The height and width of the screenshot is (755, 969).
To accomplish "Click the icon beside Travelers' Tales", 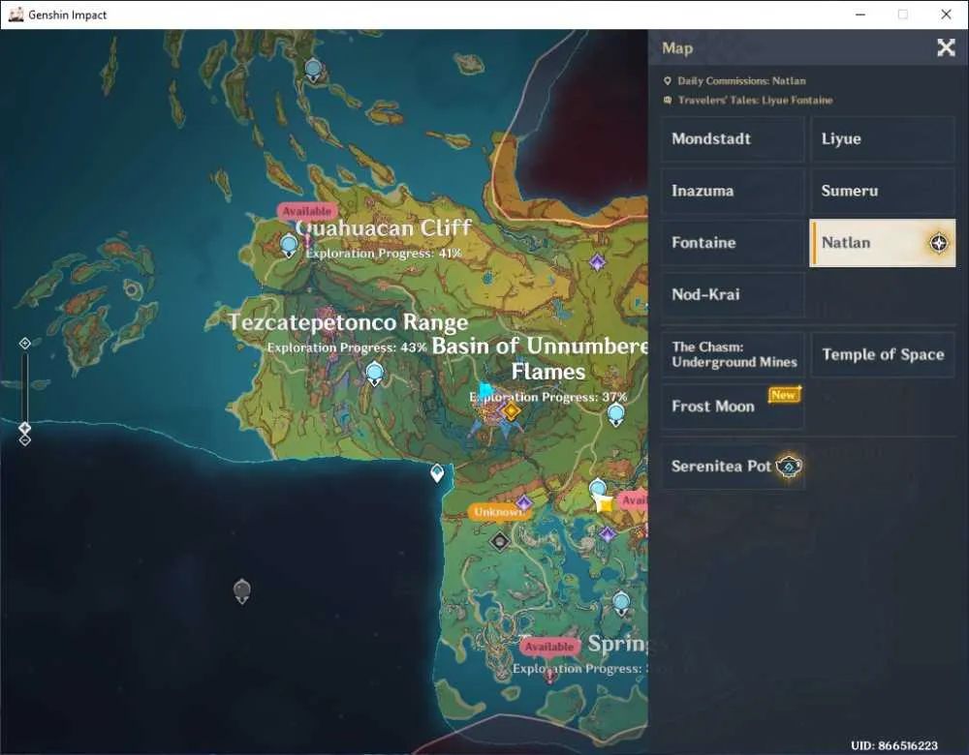I will click(x=668, y=100).
